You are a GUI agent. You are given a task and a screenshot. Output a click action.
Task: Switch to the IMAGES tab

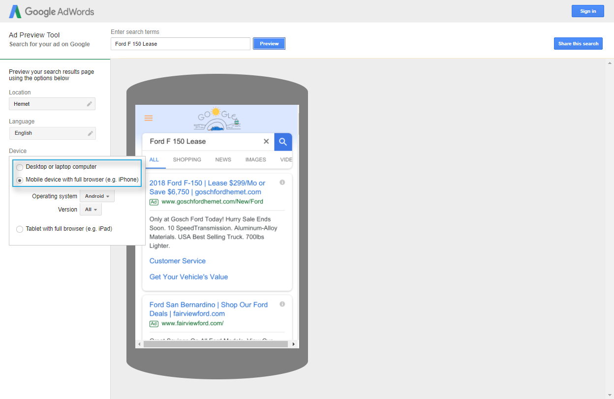click(255, 159)
